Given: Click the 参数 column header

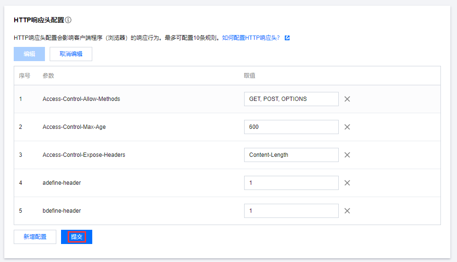Looking at the screenshot, I should [x=48, y=76].
